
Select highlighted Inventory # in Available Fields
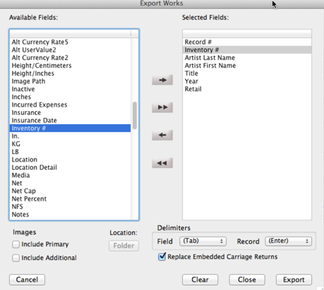pos(70,128)
